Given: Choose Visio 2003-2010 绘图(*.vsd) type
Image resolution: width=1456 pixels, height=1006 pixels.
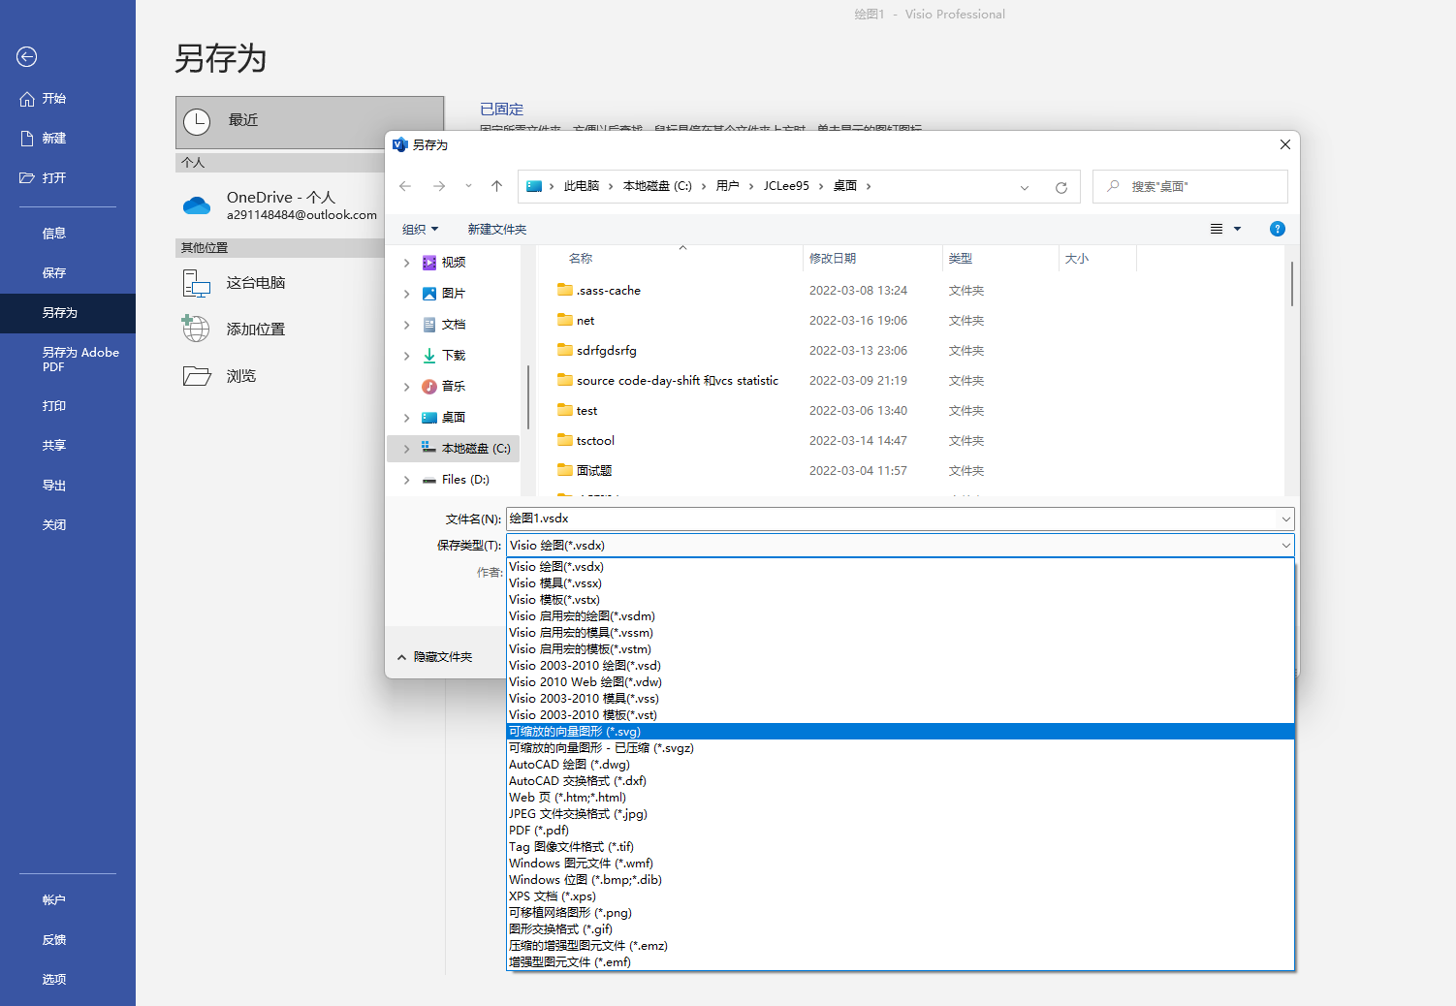Looking at the screenshot, I should 901,665.
